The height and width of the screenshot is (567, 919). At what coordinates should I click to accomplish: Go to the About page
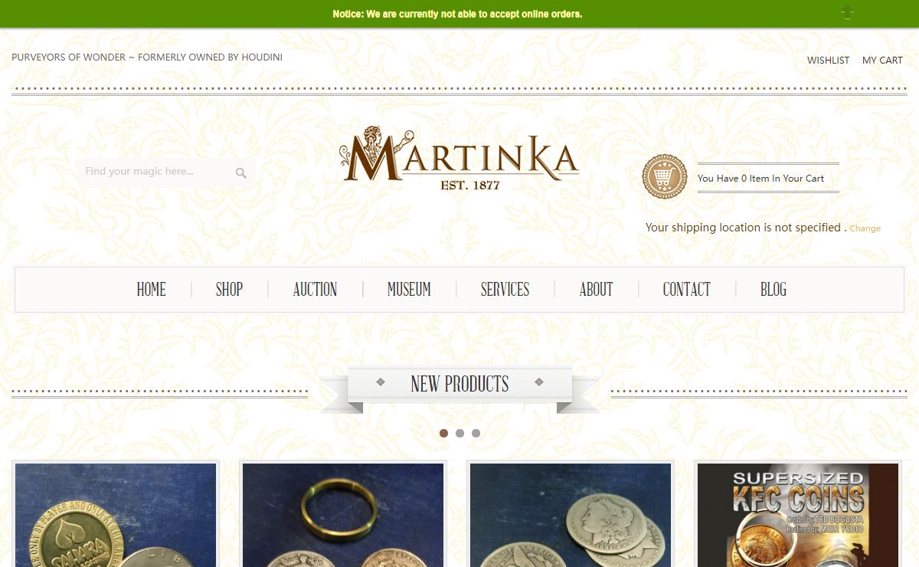596,289
